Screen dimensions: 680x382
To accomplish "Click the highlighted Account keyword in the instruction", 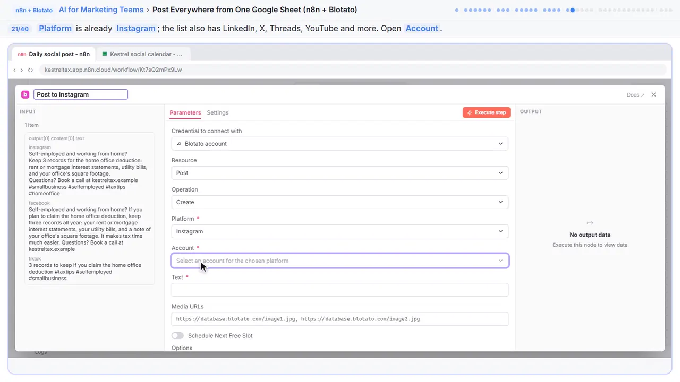I will [x=422, y=28].
